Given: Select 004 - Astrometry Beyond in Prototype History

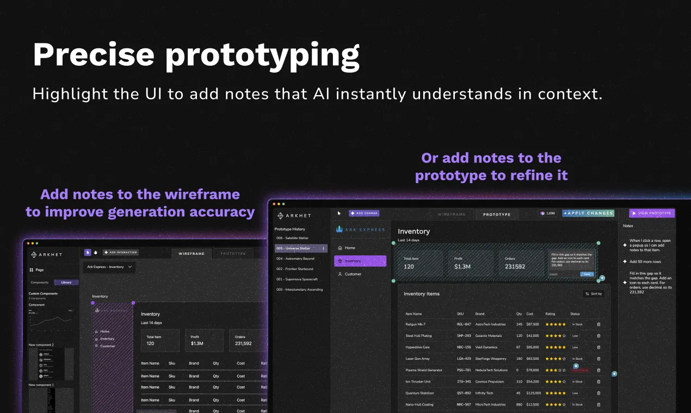Looking at the screenshot, I should 295,259.
